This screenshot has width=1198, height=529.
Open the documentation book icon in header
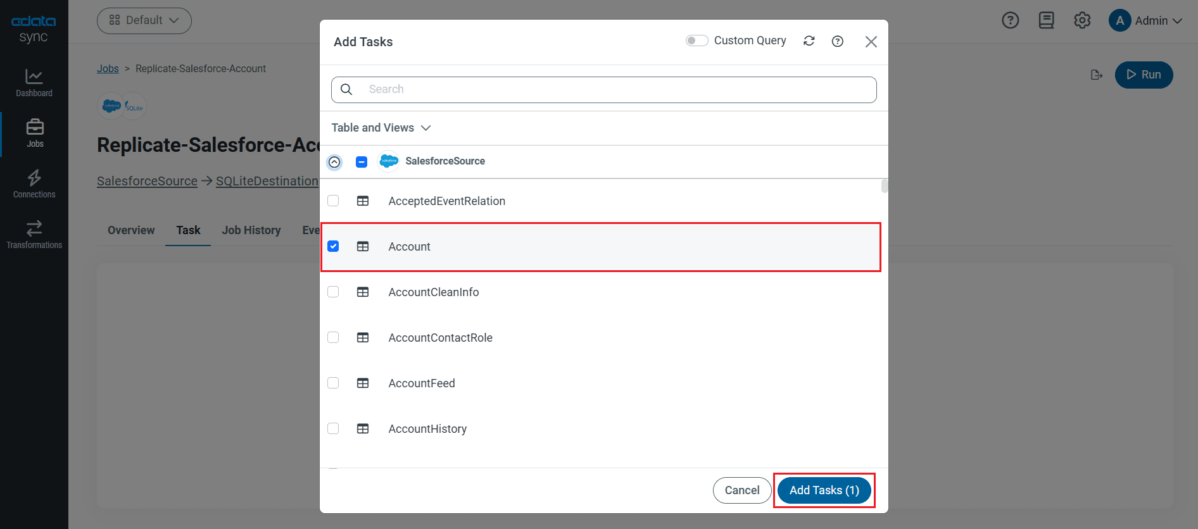[x=1046, y=20]
